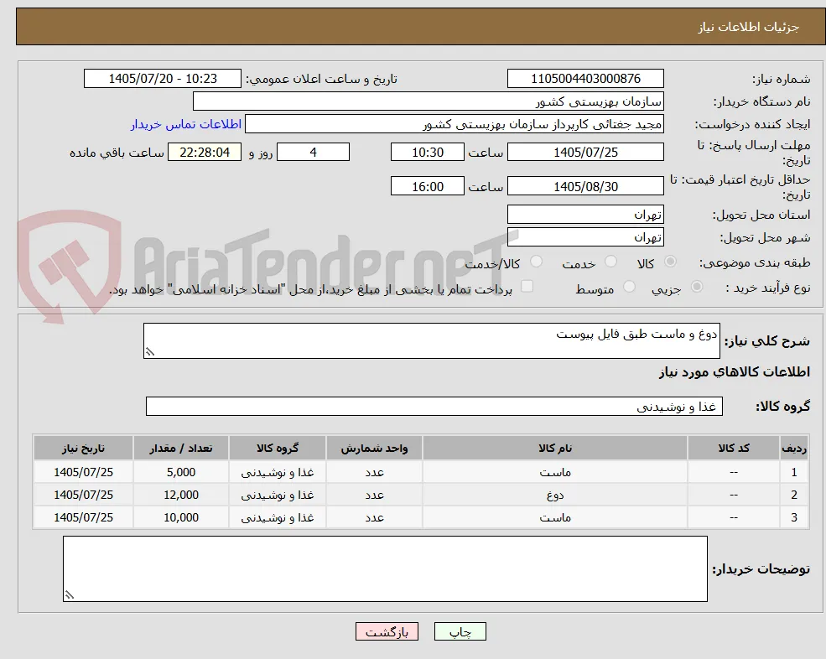Select the کالا radio button

(x=671, y=262)
